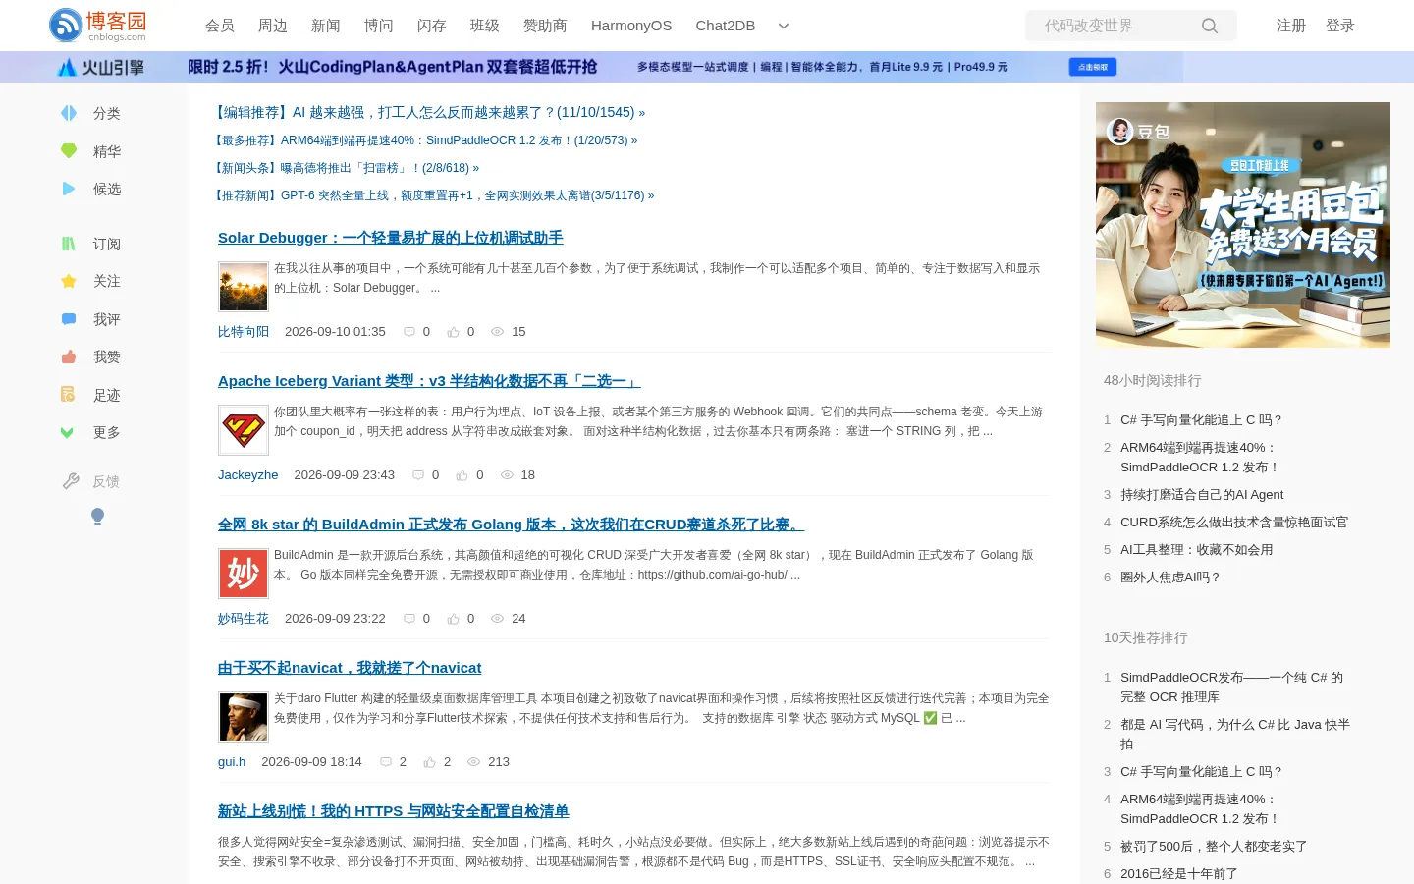This screenshot has width=1414, height=884.
Task: Click the 订阅 books icon
Action: [x=69, y=244]
